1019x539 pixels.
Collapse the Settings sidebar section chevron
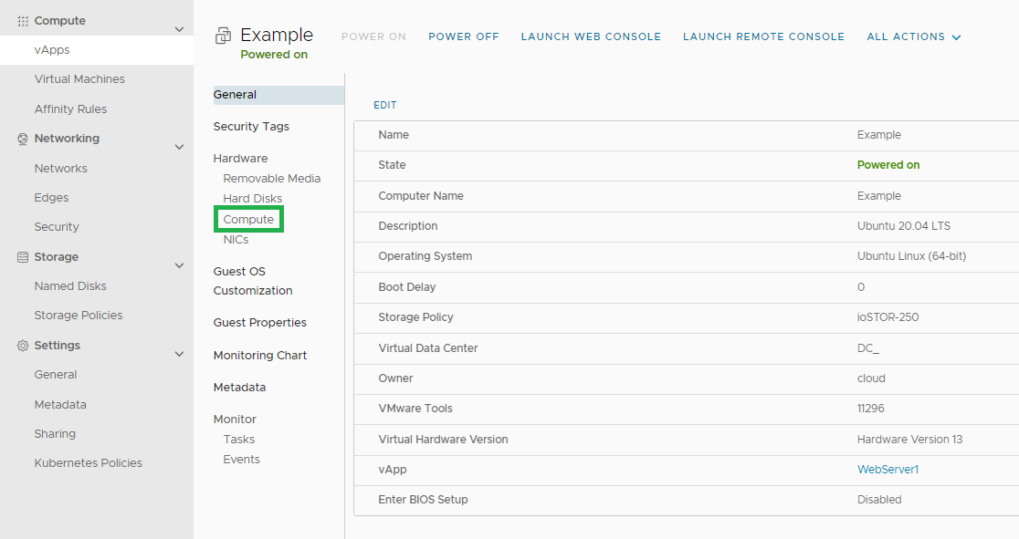click(x=179, y=354)
